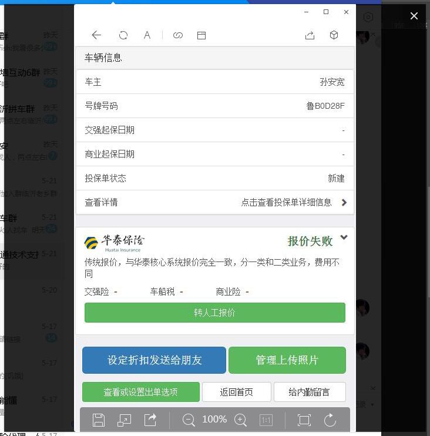Viewport: 430px width, 436px height.
Task: Go back with the left arrow icon
Action: tap(96, 35)
